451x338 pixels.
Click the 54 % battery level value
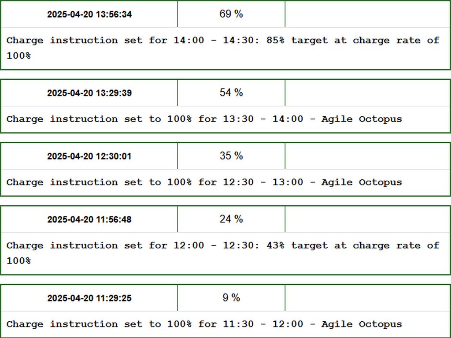point(231,93)
